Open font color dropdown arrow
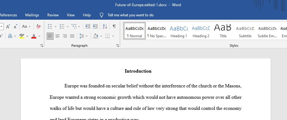The width and height of the screenshot is (287, 120). (x=39, y=36)
